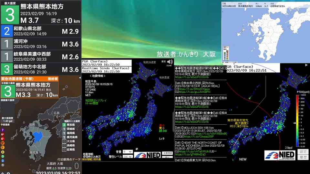Click the blue highlighted Kumamoto region on map
This screenshot has width=310, height=174.
pyautogui.click(x=37, y=137)
